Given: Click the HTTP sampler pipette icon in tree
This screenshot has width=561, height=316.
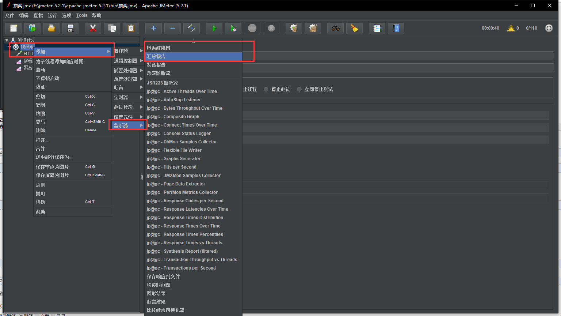Looking at the screenshot, I should click(19, 54).
